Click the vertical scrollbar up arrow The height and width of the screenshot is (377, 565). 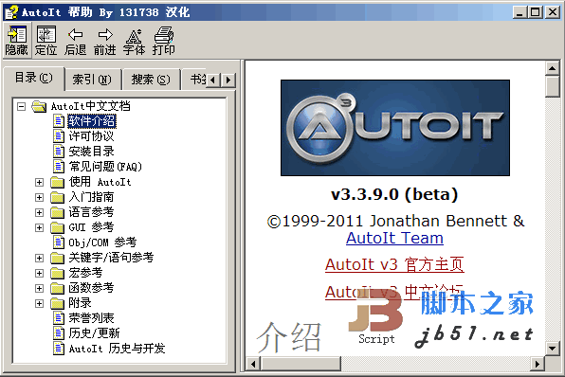tap(552, 68)
